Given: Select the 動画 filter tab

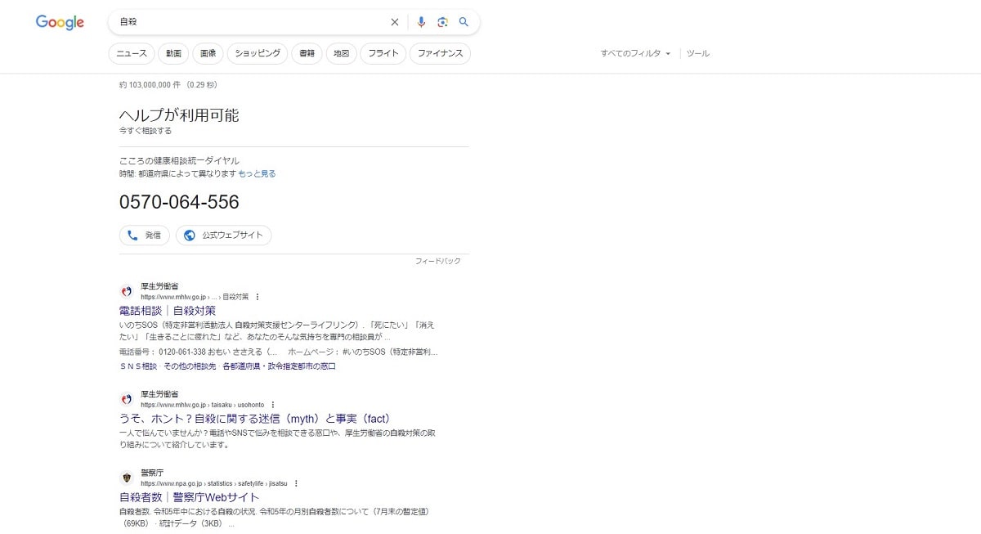Looking at the screenshot, I should [173, 53].
